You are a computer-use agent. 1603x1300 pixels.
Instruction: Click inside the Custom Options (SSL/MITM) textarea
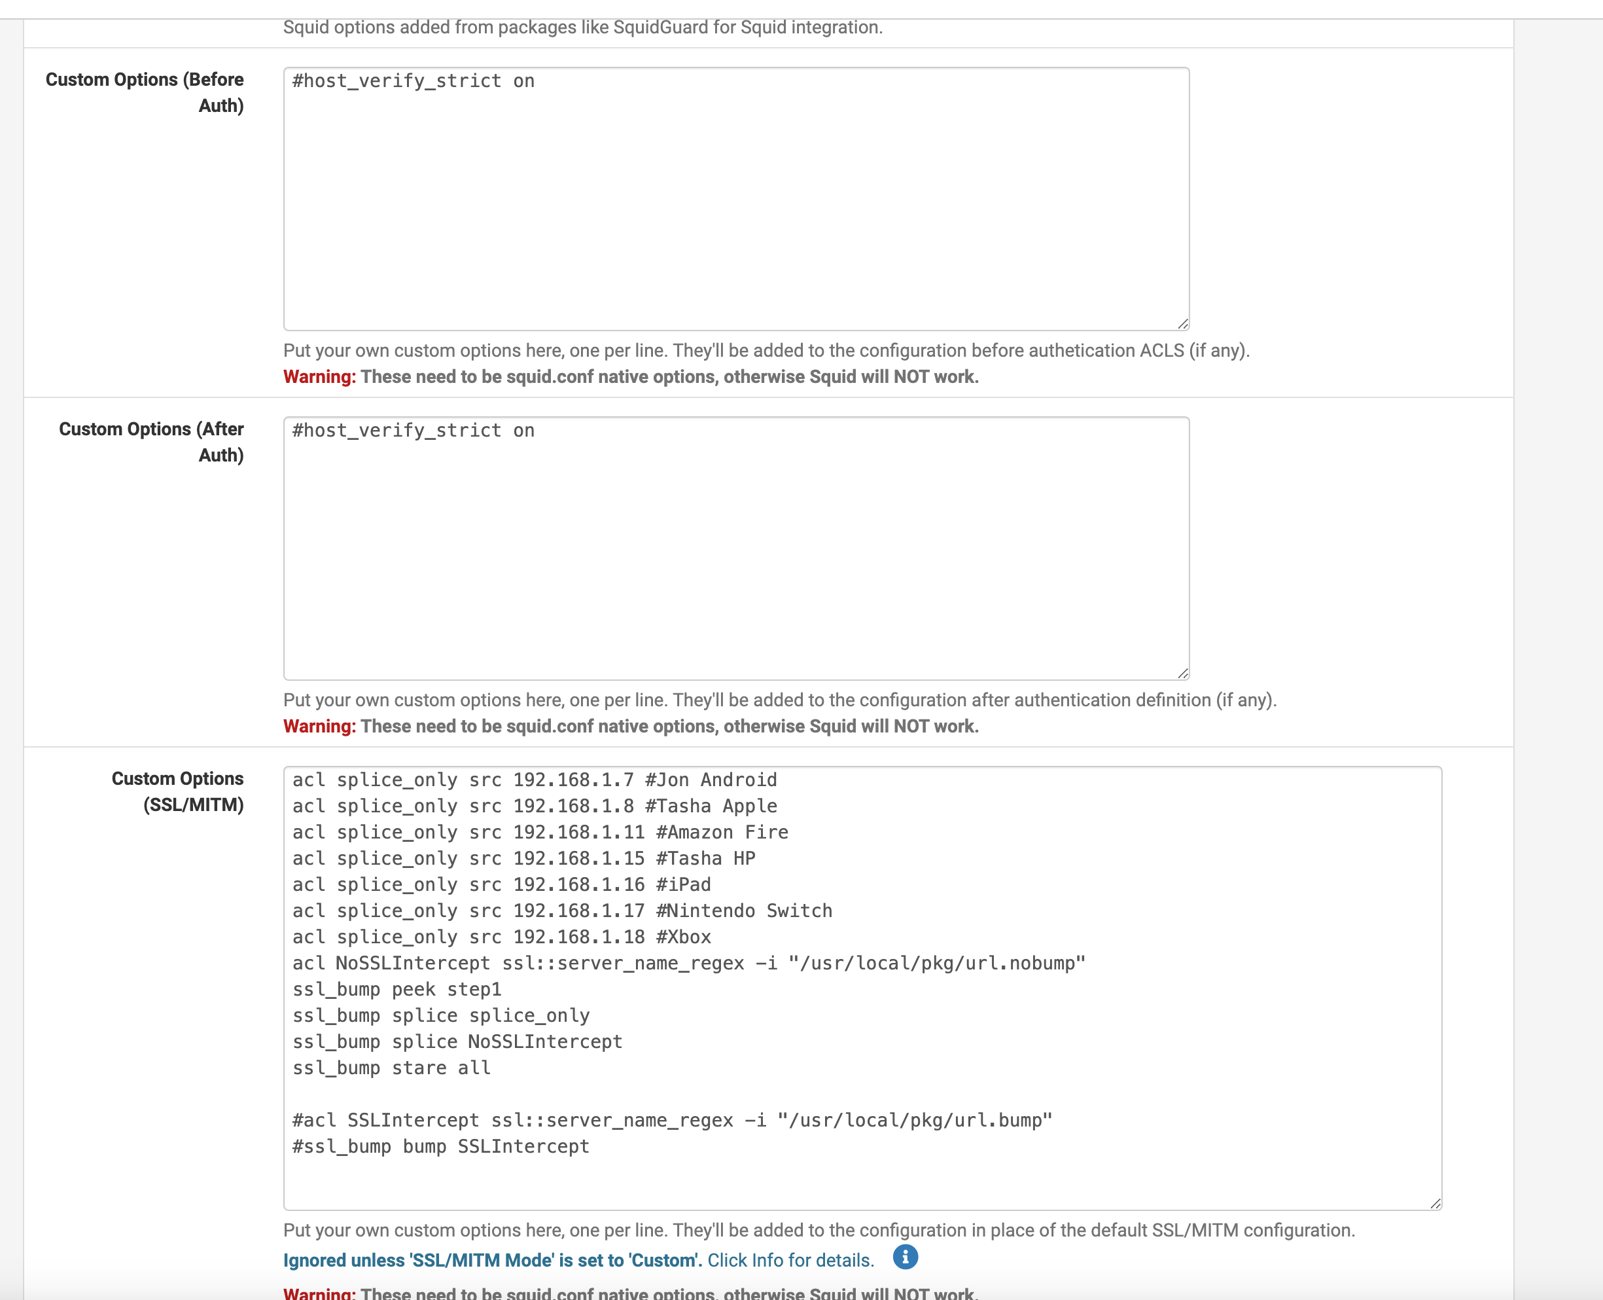tap(862, 988)
